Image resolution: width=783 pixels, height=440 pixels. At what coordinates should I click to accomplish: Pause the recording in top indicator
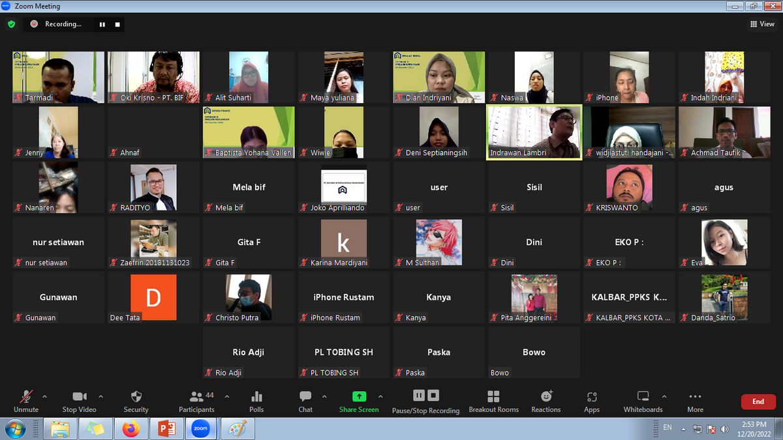coord(102,24)
